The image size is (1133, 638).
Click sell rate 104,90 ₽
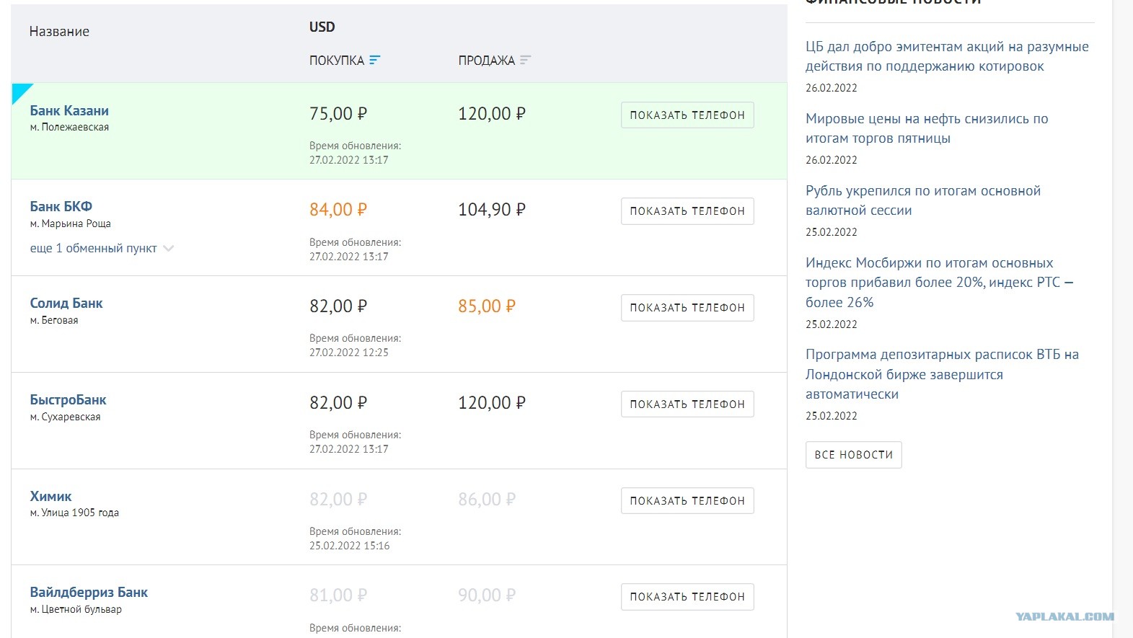(x=492, y=210)
